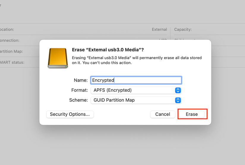Click the "Scheme:" label
The height and width of the screenshot is (165, 245).
coord(78,100)
